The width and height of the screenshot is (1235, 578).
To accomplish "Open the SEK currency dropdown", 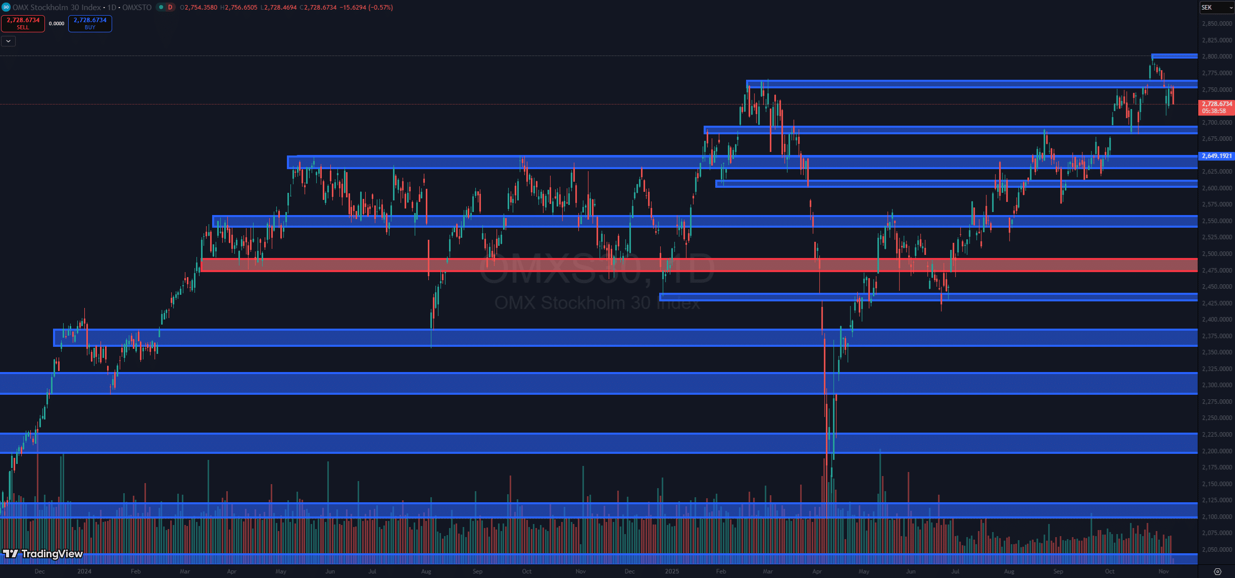I will coord(1217,8).
